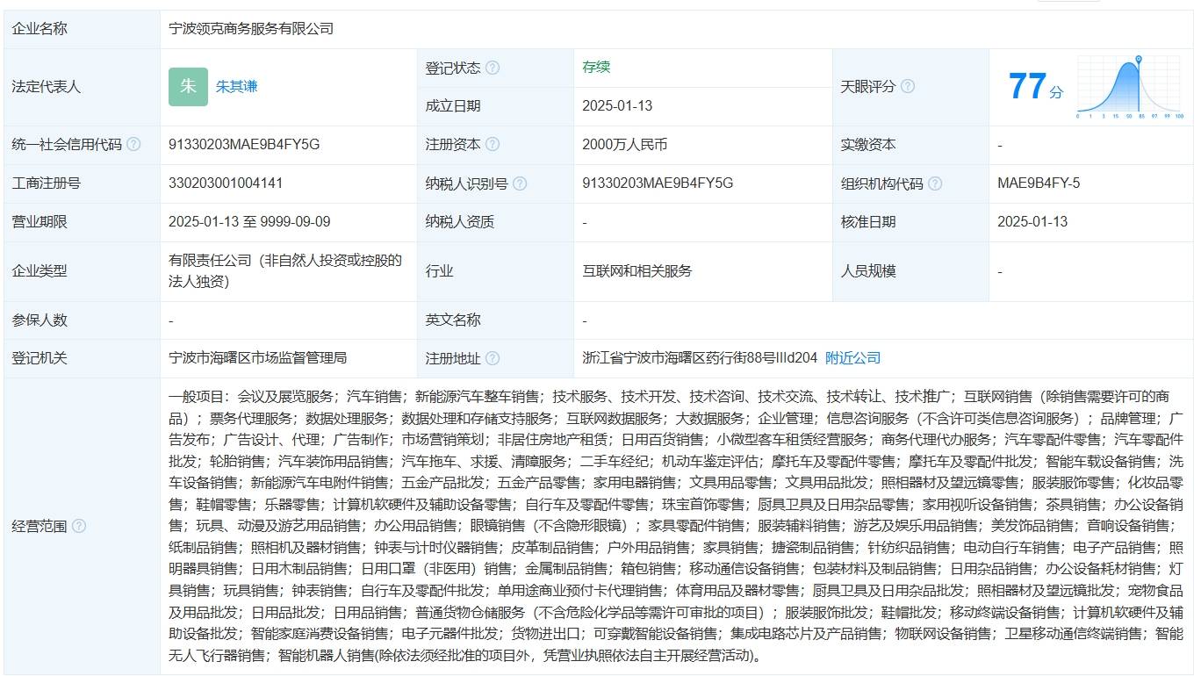
Task: Click registration number 330203001004141
Action: point(226,183)
